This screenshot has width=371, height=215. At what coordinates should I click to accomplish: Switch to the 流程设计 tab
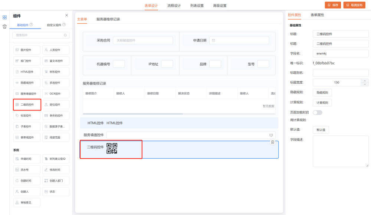[174, 6]
